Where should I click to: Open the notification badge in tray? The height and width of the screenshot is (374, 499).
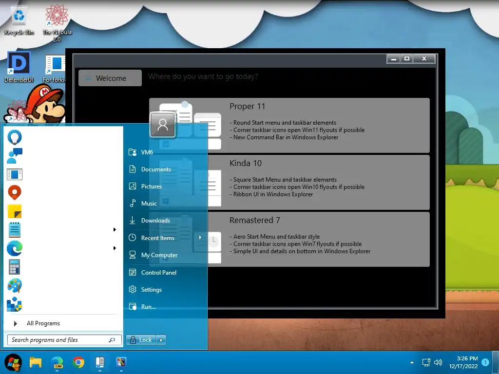coord(485,362)
